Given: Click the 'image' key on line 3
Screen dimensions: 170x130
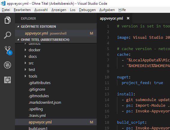Looking at the screenshot, I should pyautogui.click(x=122, y=38).
